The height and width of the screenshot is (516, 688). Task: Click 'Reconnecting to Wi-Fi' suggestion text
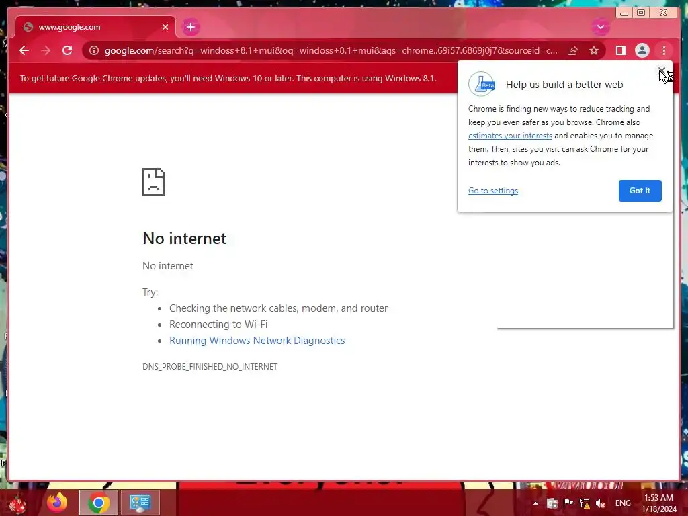[x=218, y=325]
